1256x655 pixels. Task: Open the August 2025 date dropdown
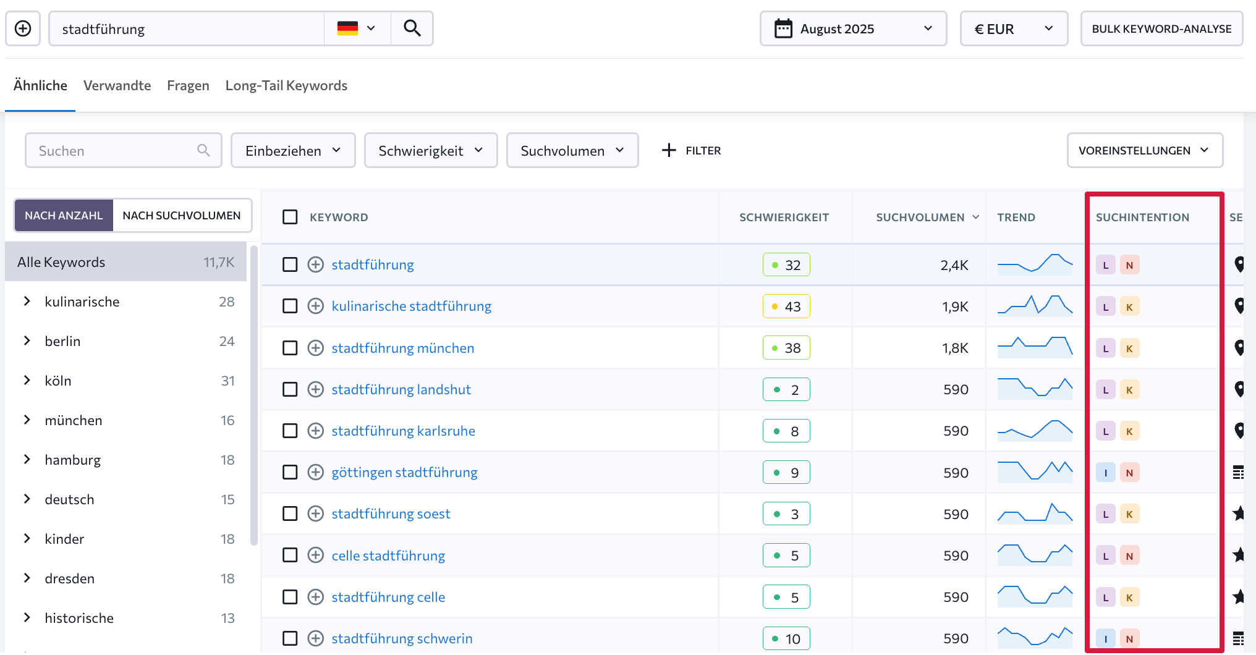click(853, 28)
